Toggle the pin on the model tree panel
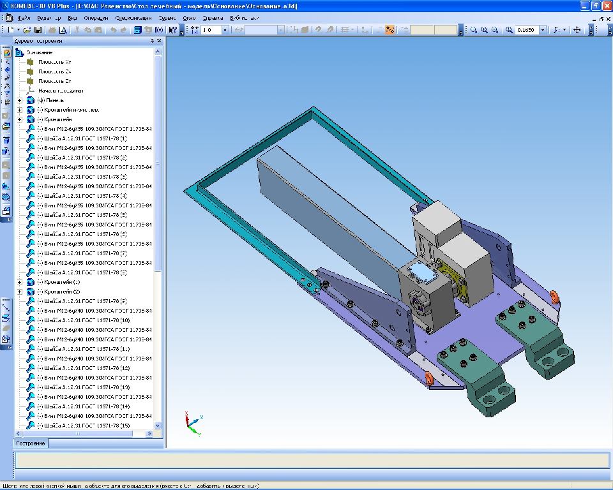 click(x=152, y=41)
